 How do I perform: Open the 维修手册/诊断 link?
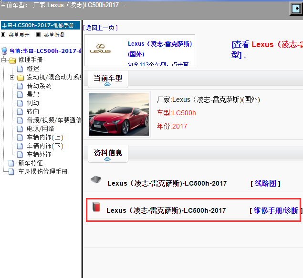coord(276,210)
